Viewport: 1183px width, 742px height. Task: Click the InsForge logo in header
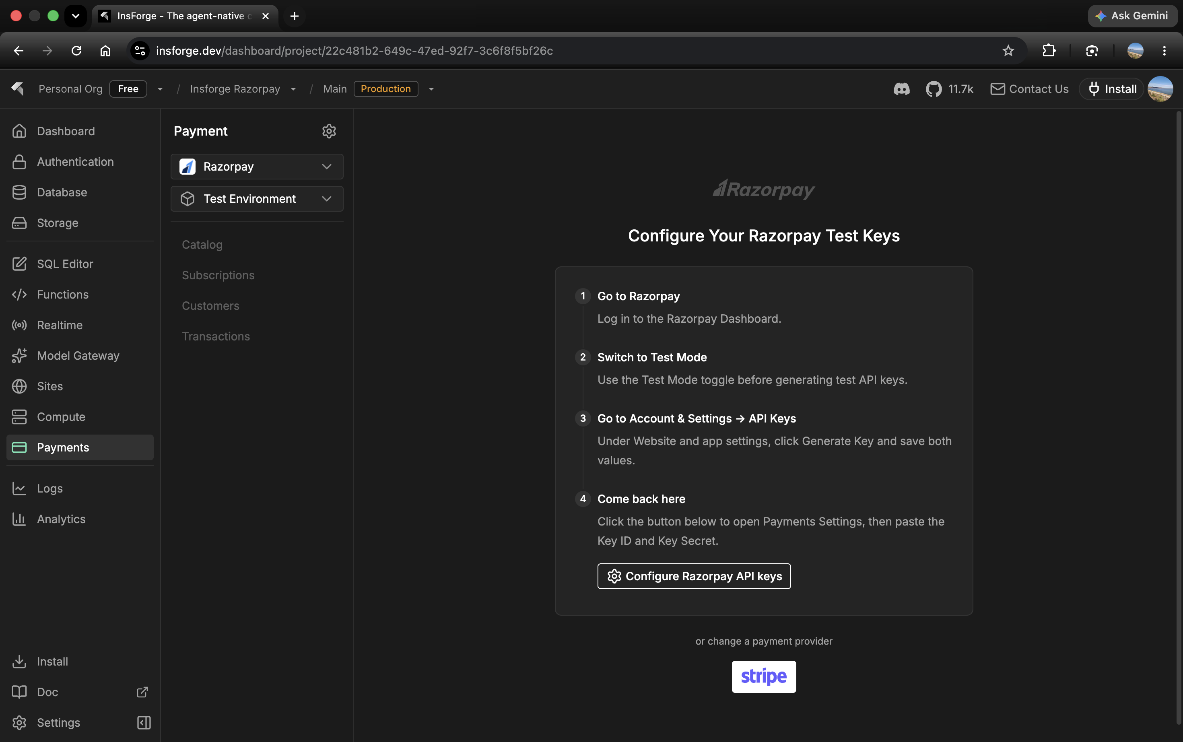pos(18,89)
